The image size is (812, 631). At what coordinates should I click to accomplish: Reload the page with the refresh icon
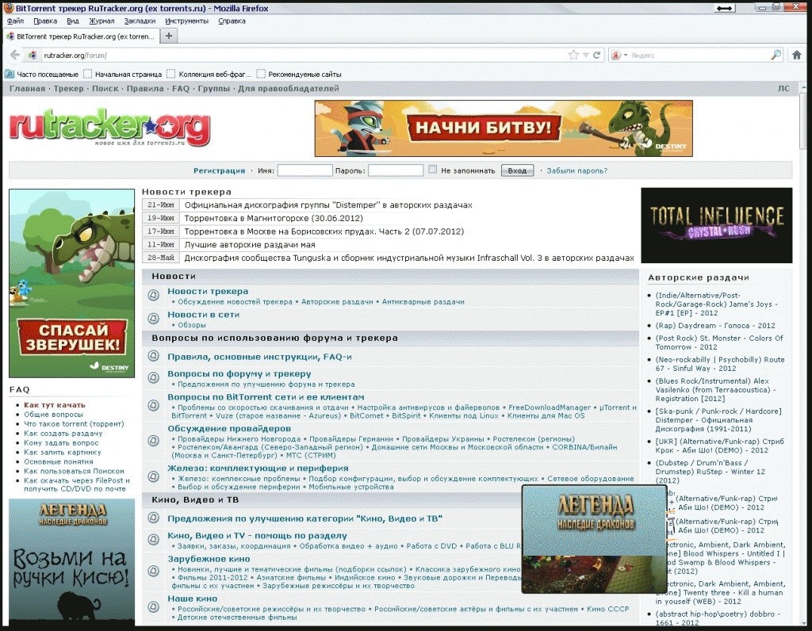pyautogui.click(x=596, y=55)
